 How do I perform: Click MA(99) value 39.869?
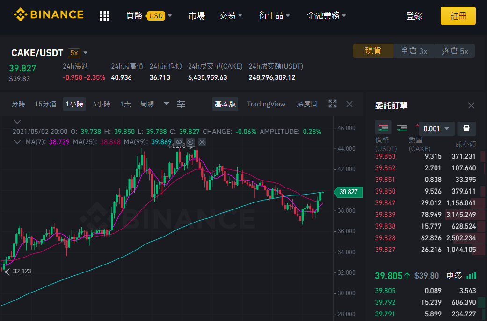click(x=161, y=142)
